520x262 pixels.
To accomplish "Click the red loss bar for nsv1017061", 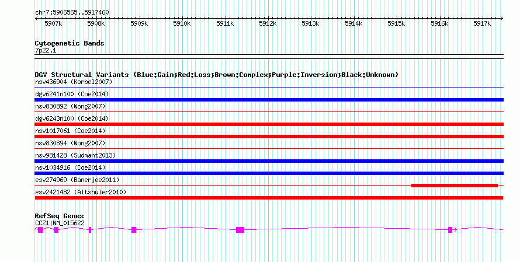I will (269, 137).
